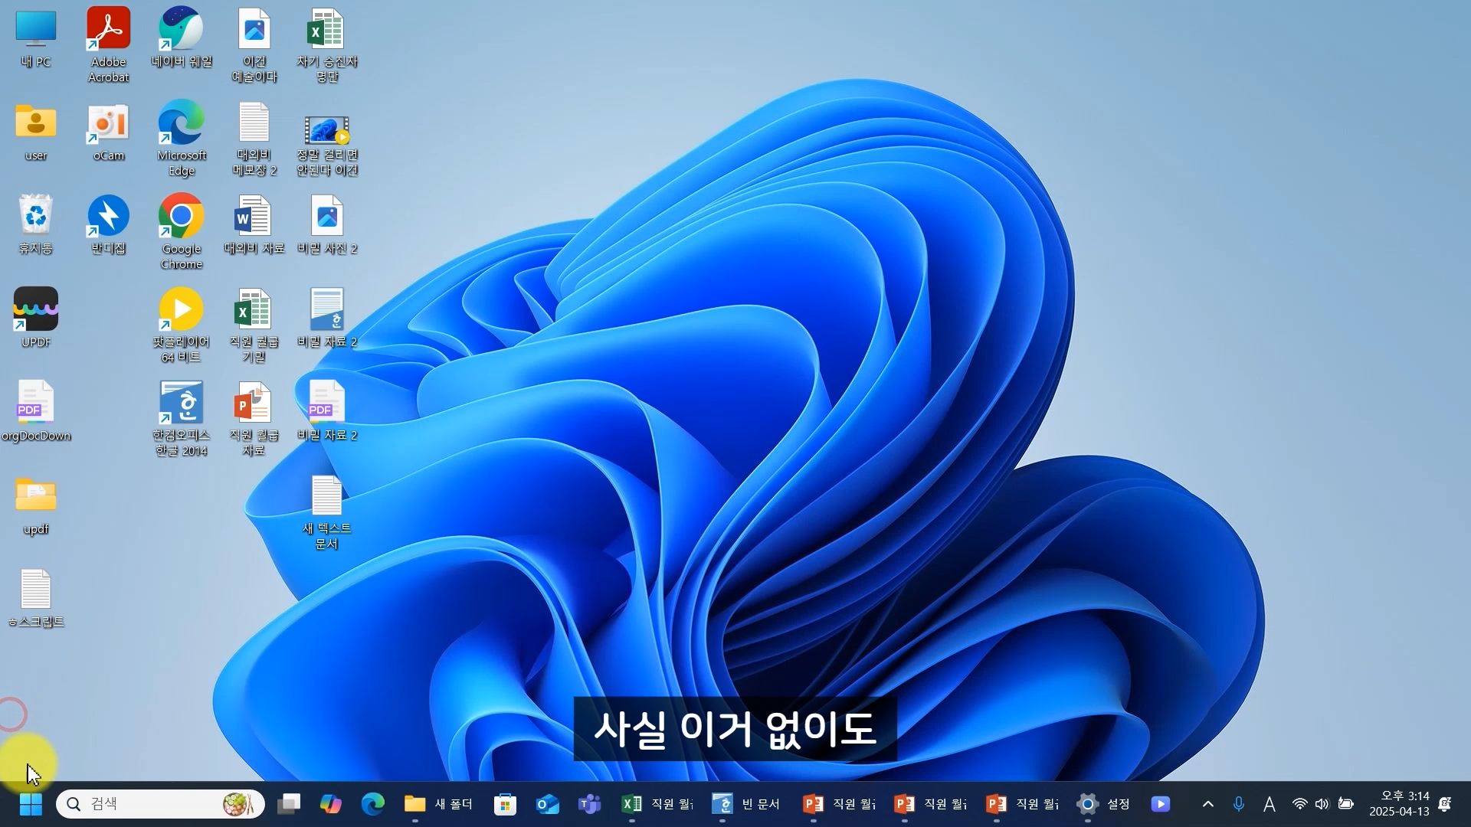Show hidden system tray icons

pyautogui.click(x=1208, y=804)
